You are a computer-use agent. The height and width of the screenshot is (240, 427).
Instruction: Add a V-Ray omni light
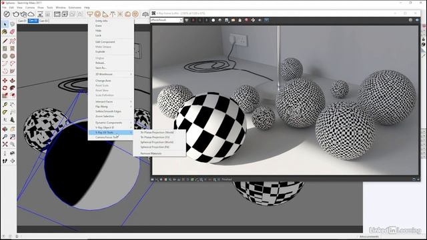120,14
